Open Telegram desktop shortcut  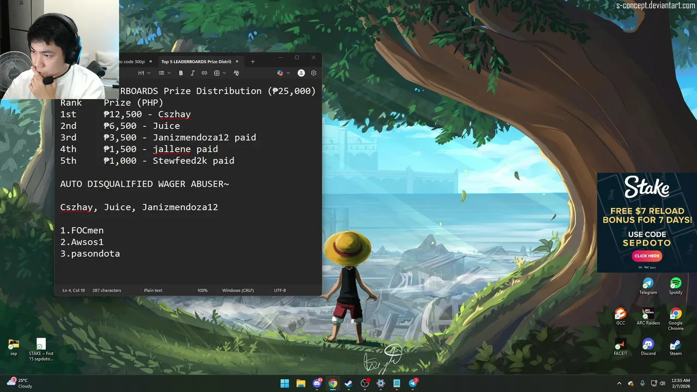648,286
